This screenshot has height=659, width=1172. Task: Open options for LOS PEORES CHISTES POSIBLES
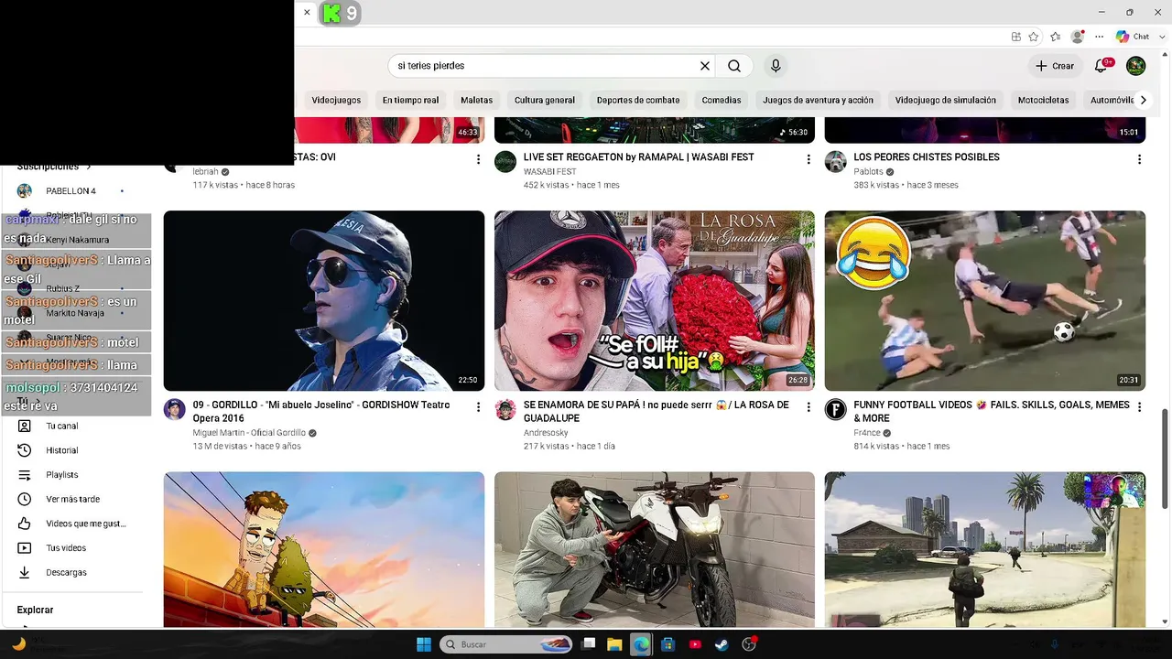click(1139, 159)
